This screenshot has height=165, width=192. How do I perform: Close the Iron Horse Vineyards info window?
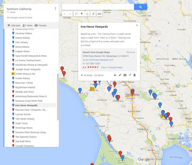coord(137,25)
